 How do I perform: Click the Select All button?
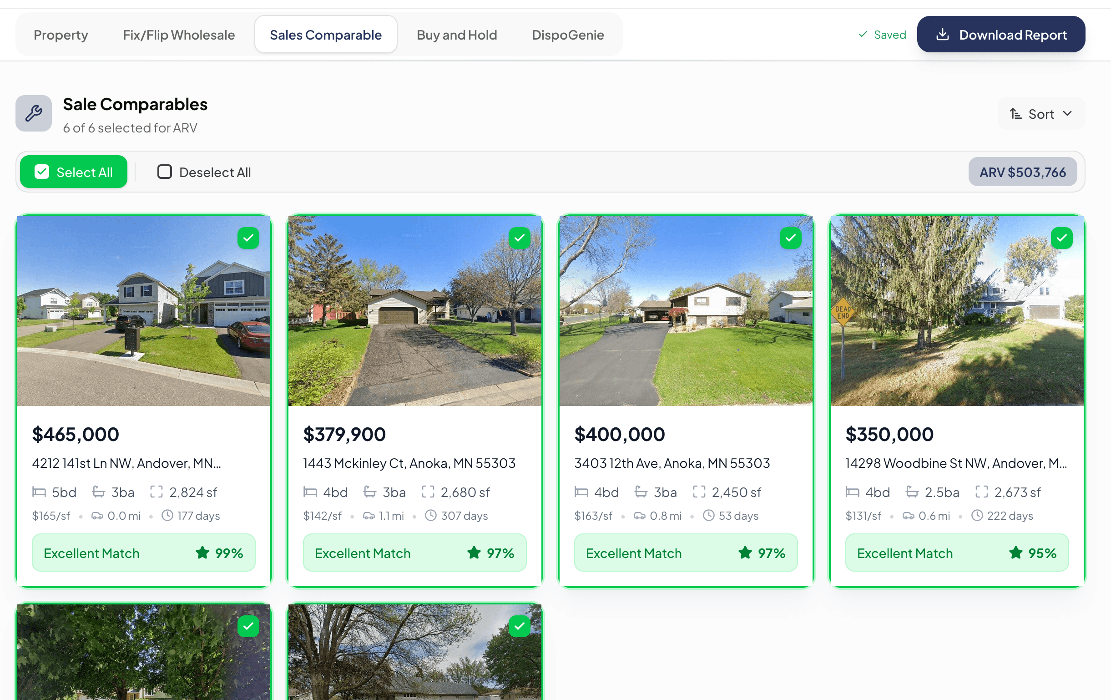(x=74, y=172)
